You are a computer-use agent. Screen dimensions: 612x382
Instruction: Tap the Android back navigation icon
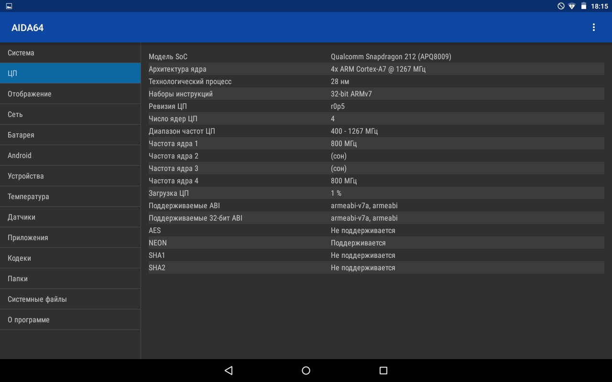click(x=229, y=371)
